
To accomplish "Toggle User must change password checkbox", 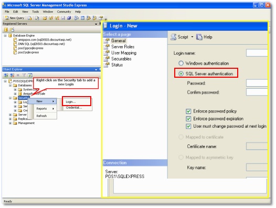I will pyautogui.click(x=188, y=126).
